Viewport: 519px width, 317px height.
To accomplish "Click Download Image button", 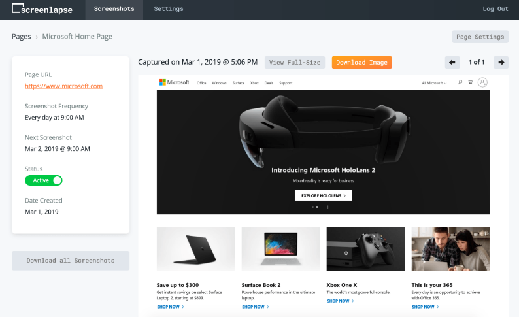I will (361, 63).
